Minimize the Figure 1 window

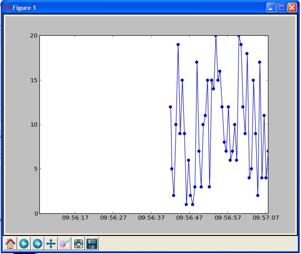click(x=271, y=8)
